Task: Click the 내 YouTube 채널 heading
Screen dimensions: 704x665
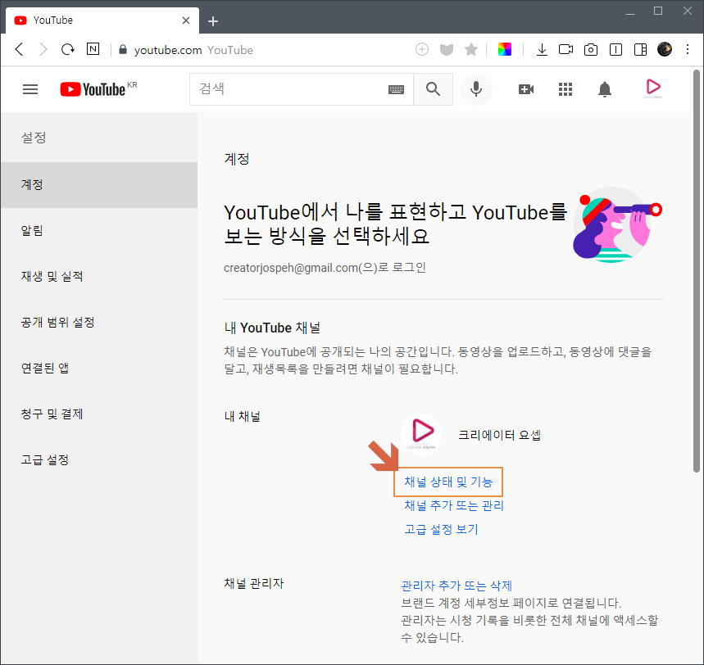Action: [272, 328]
